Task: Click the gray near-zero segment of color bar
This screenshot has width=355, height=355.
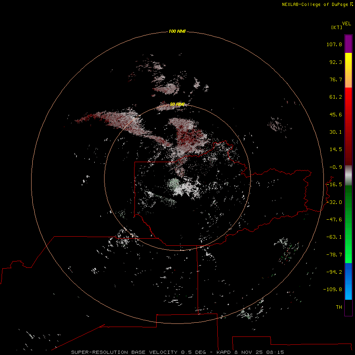Action: pos(348,176)
